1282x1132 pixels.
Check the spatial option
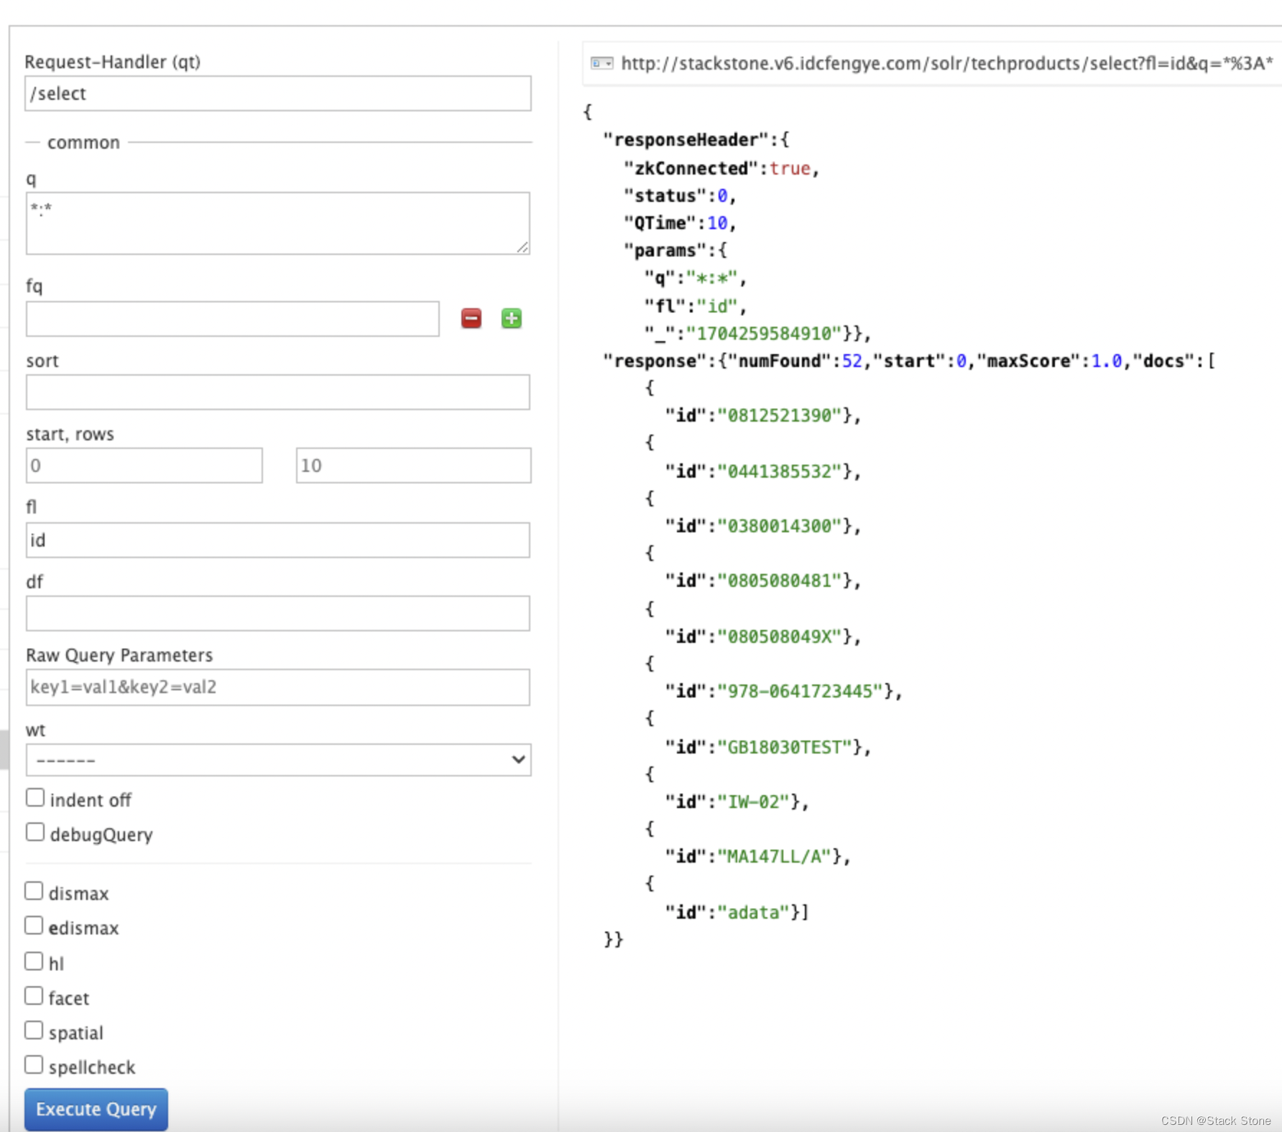[34, 1030]
